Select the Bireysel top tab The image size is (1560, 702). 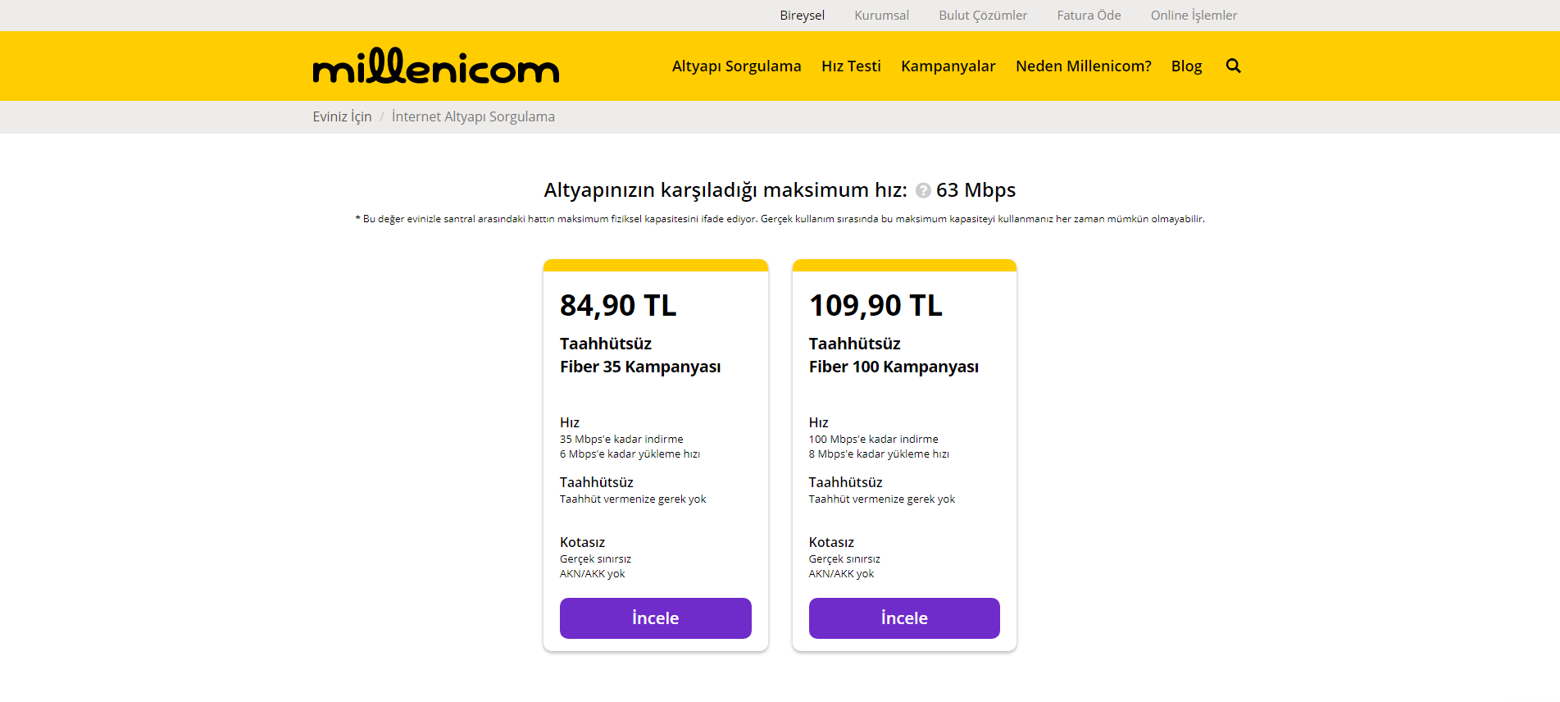tap(802, 16)
